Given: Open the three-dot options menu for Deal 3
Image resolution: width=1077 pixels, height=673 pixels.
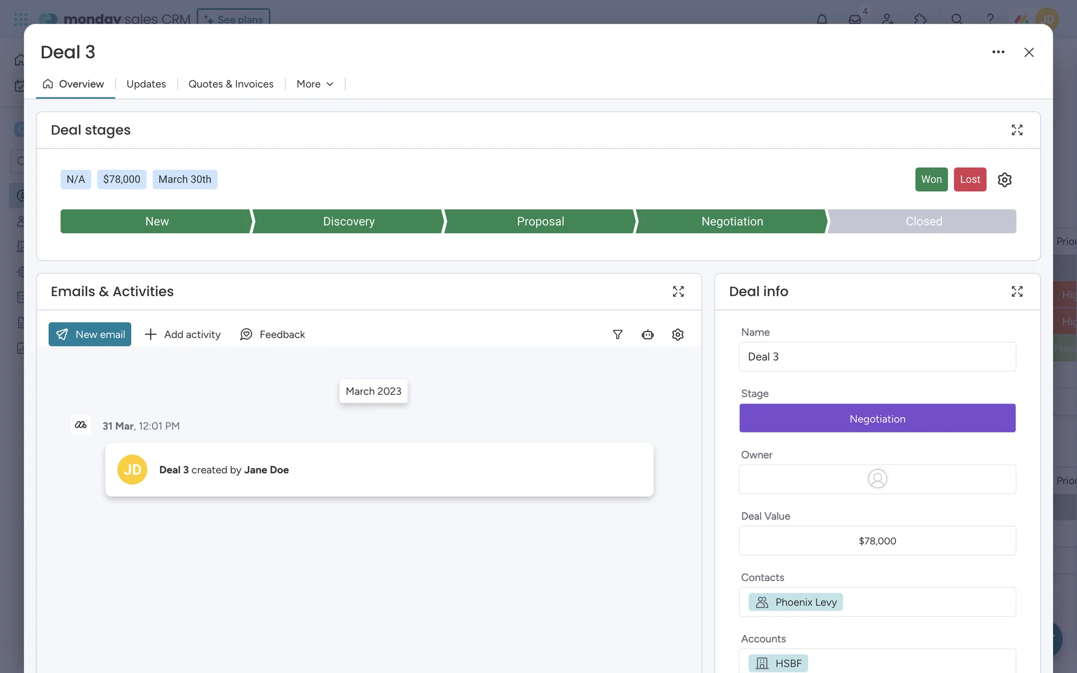Looking at the screenshot, I should click(x=998, y=52).
